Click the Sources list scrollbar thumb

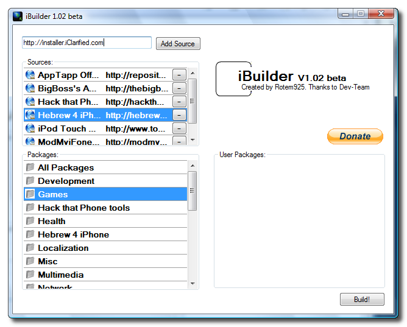tap(193, 101)
